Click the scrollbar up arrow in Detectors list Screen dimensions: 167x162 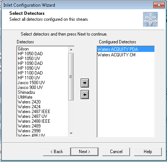71,50
